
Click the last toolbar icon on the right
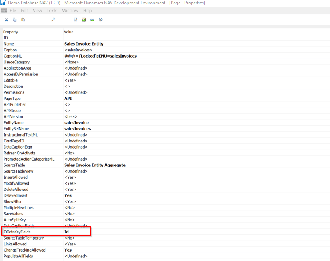(100, 20)
